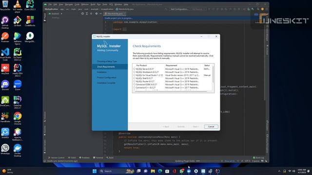The height and width of the screenshot is (175, 312).
Task: Open GitHub Desktop shortcut
Action: pos(5,22)
